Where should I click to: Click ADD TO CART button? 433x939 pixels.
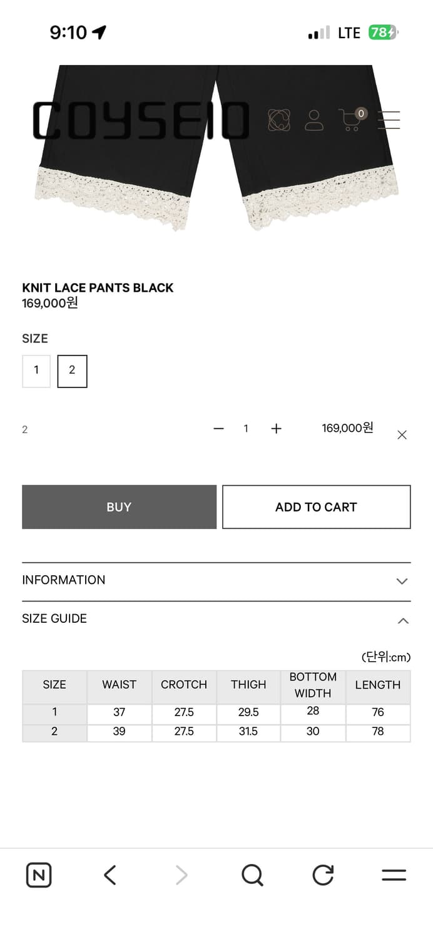coord(316,507)
